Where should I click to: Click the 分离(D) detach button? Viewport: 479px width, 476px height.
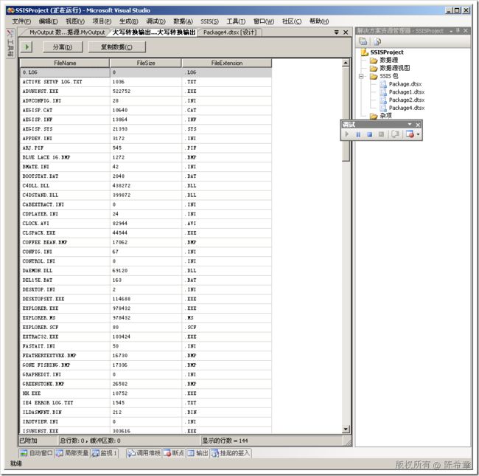tap(63, 46)
